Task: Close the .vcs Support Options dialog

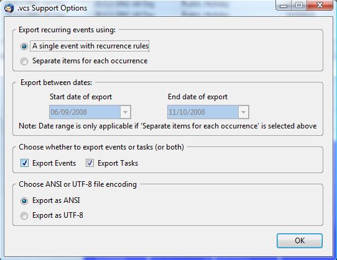Action: click(x=320, y=6)
